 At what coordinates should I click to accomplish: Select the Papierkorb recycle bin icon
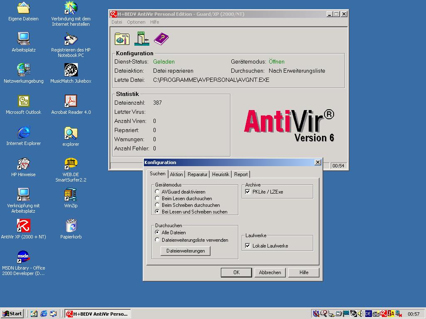tap(71, 229)
